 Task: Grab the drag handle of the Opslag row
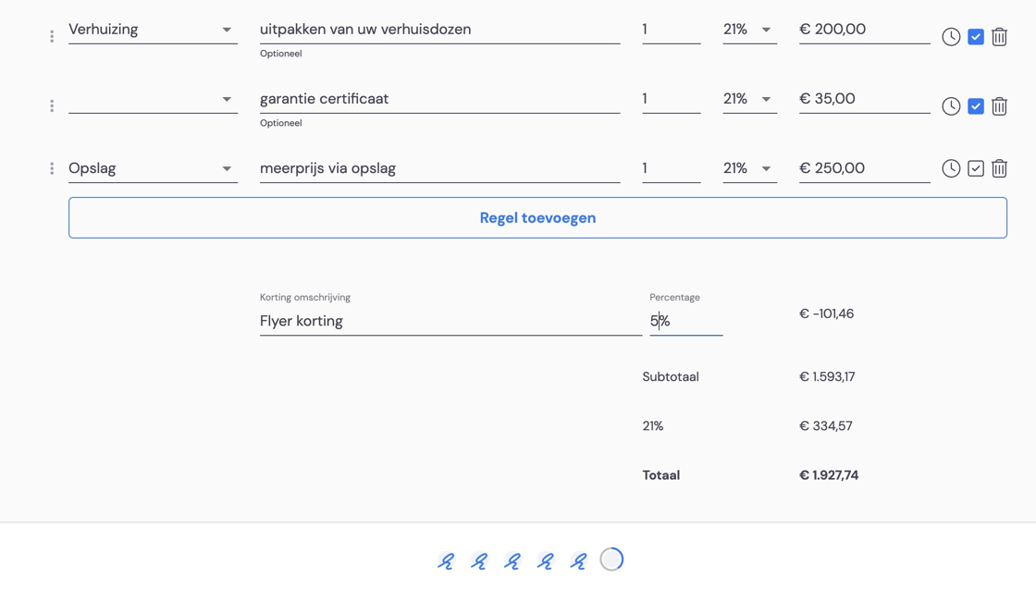[x=52, y=168]
